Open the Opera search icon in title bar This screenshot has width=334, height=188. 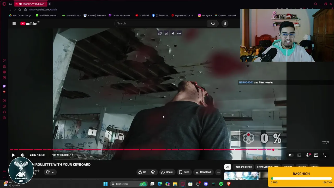[x=316, y=4]
